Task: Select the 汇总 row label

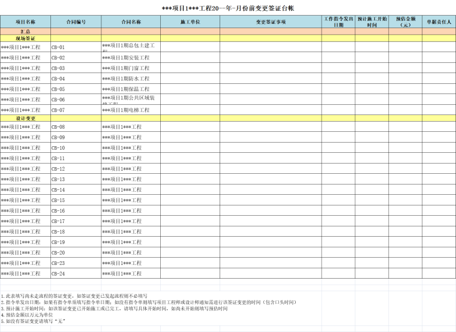Action: click(x=25, y=31)
